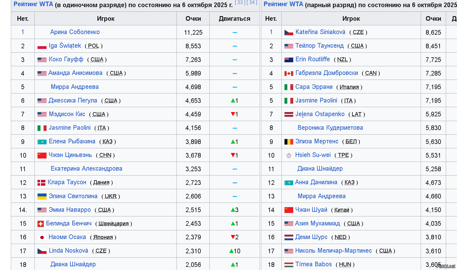Click the Latvian flag next to Jeļena Ostapenko
The image size is (457, 270).
pyautogui.click(x=289, y=115)
